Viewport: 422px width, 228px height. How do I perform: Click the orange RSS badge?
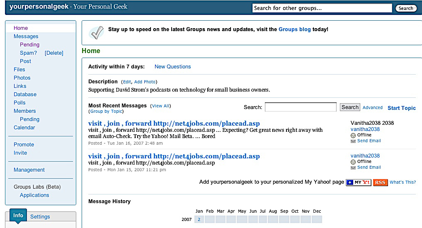point(380,182)
